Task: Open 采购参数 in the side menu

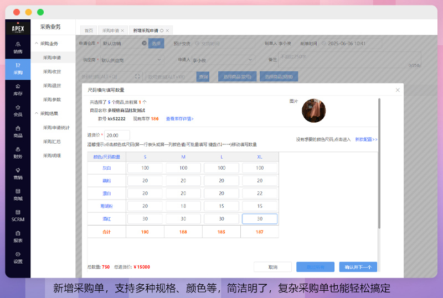Action: 52,100
